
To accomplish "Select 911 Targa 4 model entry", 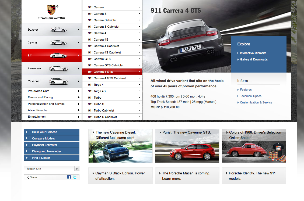I will (112, 85).
